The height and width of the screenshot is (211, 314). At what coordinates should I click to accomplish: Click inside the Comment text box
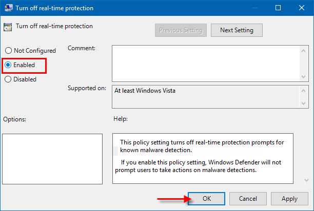pos(205,62)
